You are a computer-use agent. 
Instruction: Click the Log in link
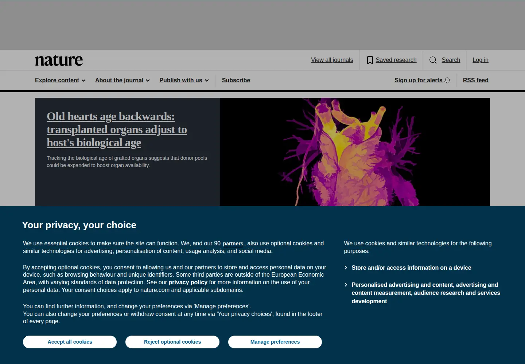coord(481,60)
